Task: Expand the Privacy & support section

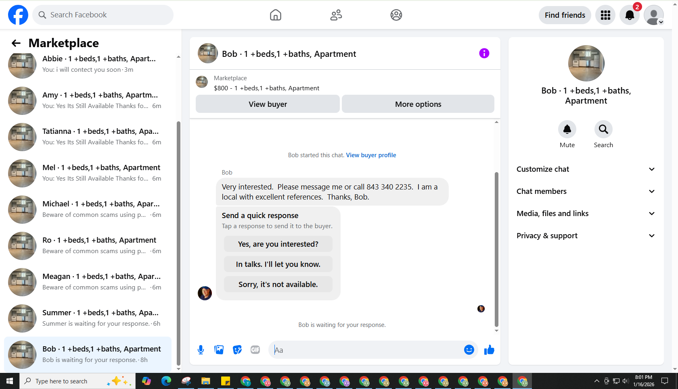Action: point(586,236)
